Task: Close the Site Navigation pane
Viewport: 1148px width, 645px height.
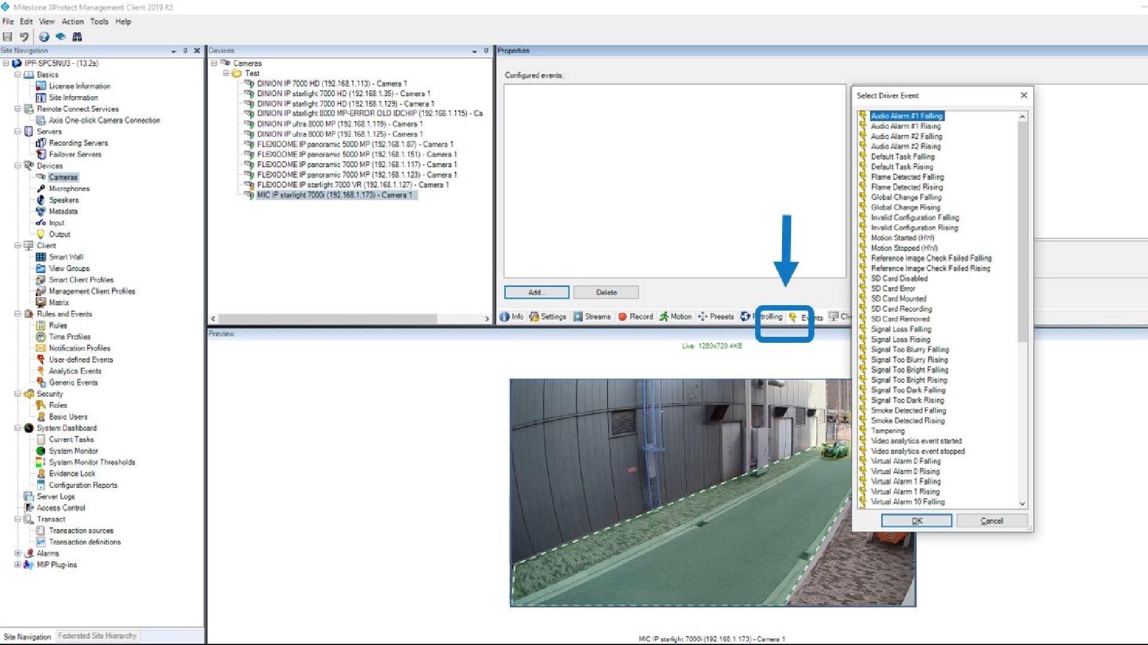Action: (197, 51)
